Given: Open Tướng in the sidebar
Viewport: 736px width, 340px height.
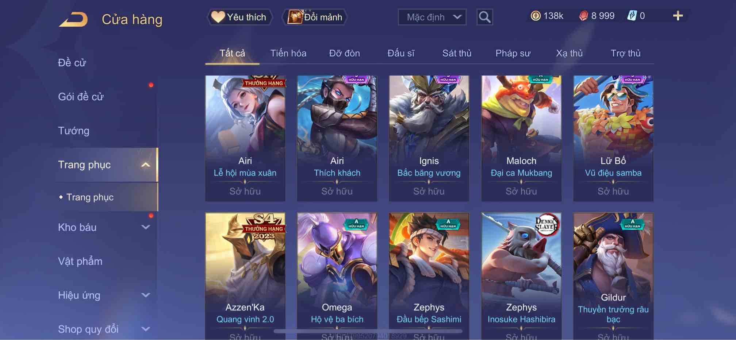Looking at the screenshot, I should [74, 131].
